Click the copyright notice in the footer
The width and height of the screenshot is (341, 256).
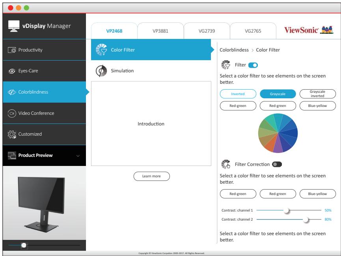click(171, 253)
